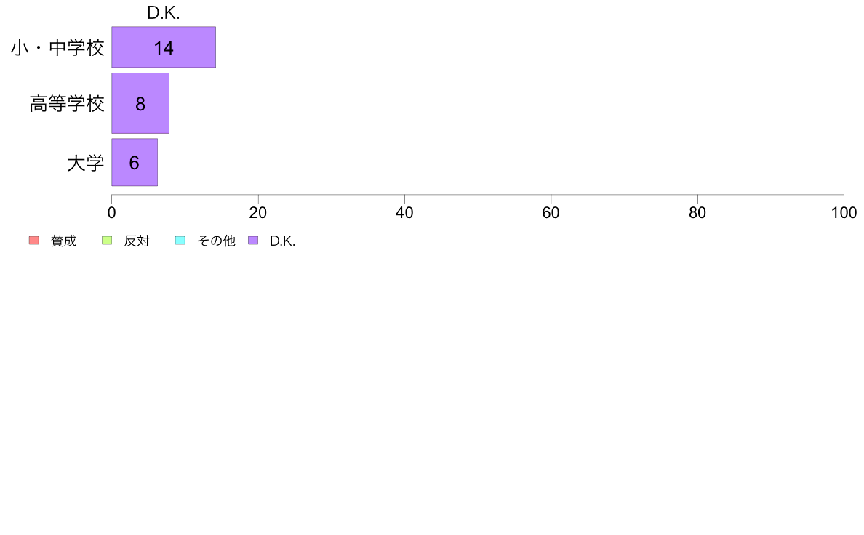Click the 高等学校 bar showing 8
864x535 pixels.
pyautogui.click(x=140, y=103)
